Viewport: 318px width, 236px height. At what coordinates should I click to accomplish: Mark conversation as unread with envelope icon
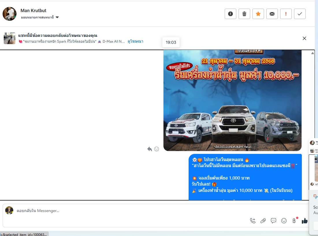272,14
